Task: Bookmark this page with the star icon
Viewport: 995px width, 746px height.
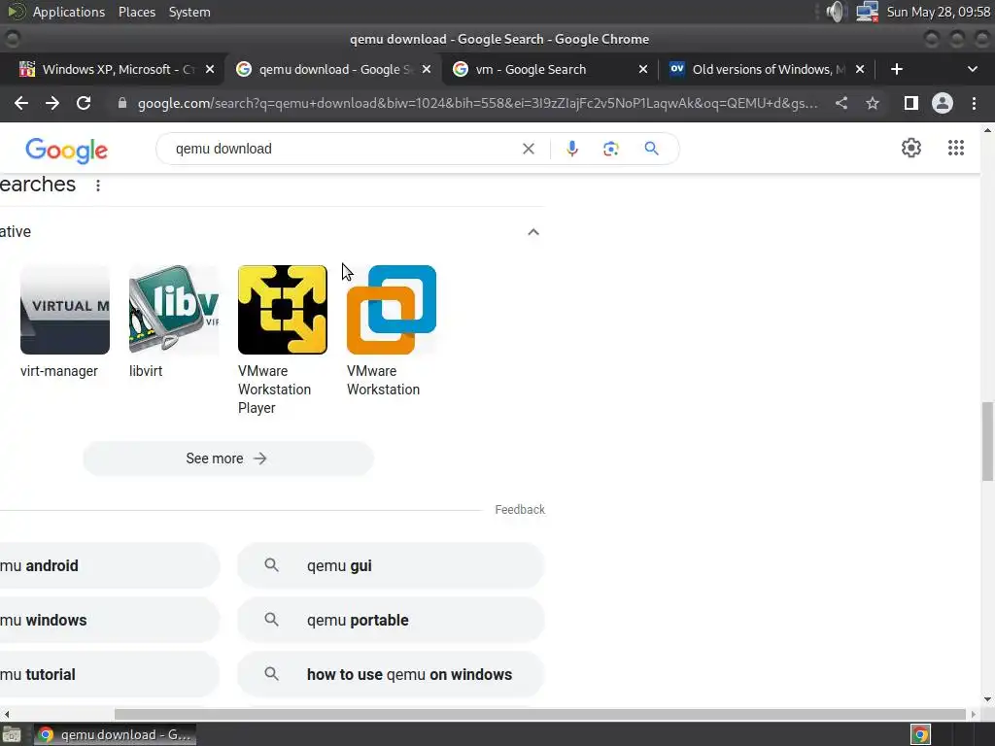Action: 873,103
